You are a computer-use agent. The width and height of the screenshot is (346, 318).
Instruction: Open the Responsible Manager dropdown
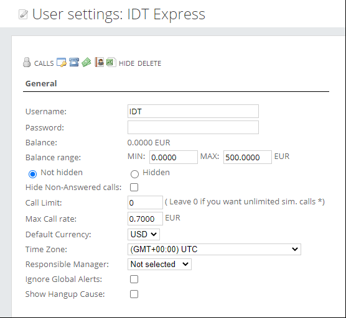pos(159,264)
